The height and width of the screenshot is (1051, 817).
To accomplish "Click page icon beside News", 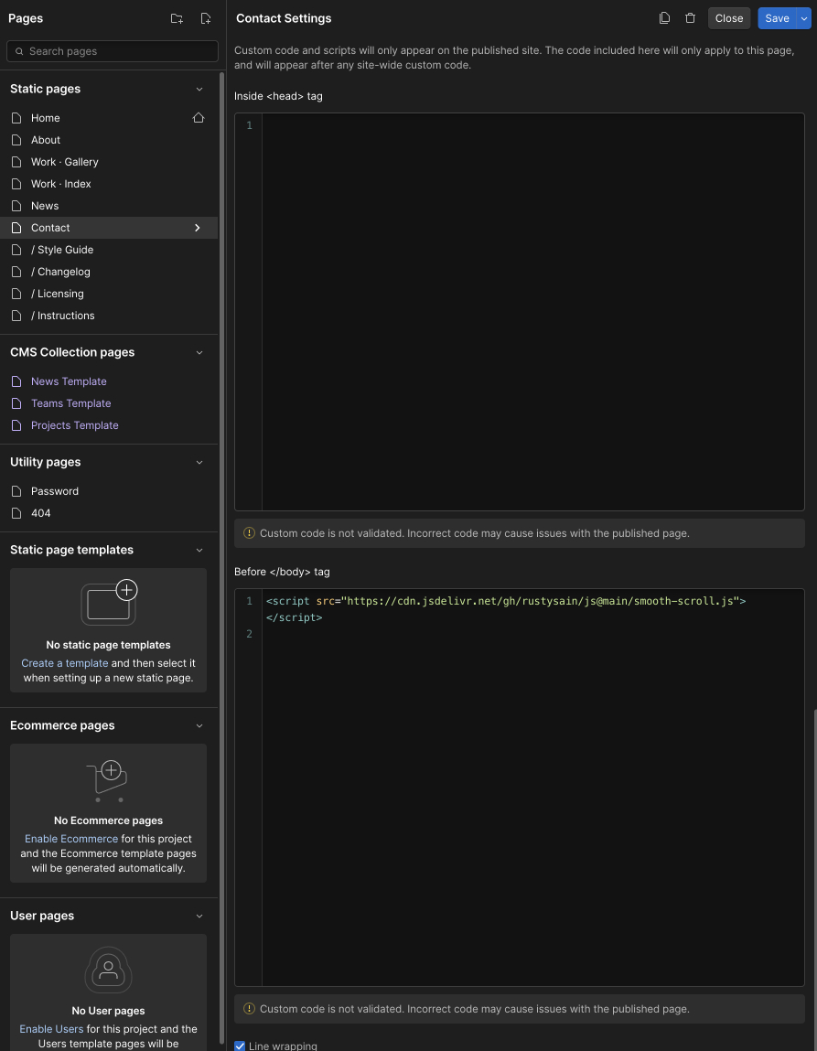I will click(x=16, y=206).
